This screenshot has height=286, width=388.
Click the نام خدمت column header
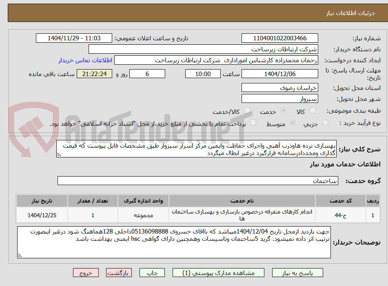point(242,201)
